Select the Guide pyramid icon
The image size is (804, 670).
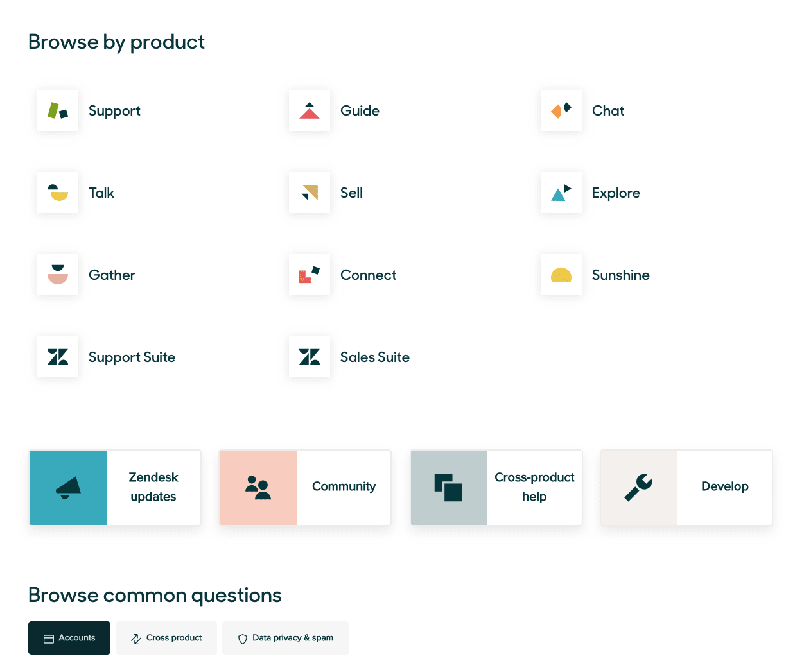click(310, 110)
